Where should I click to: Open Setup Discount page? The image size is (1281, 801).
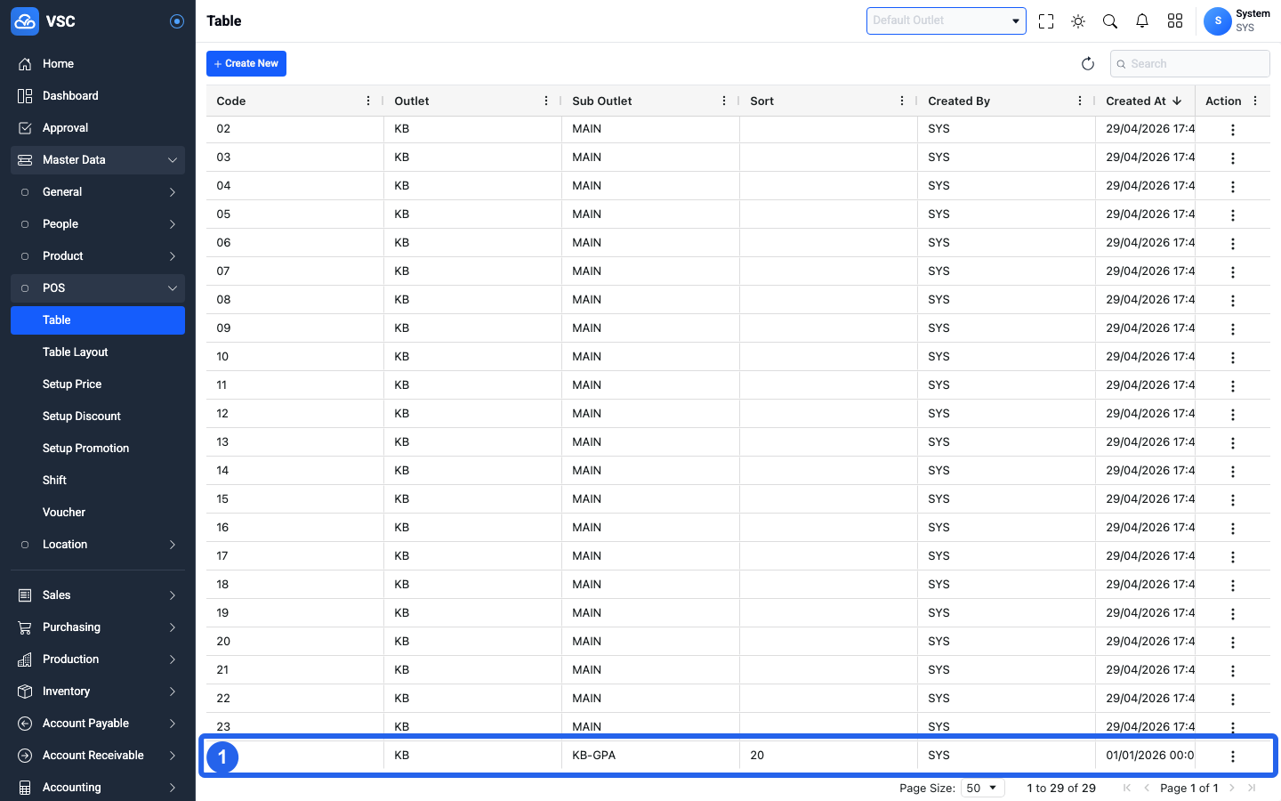coord(98,417)
